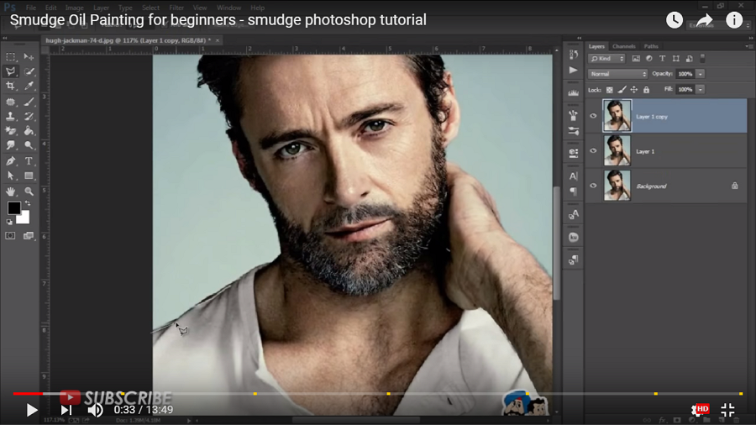756x425 pixels.
Task: Switch to the Channels tab
Action: point(623,46)
